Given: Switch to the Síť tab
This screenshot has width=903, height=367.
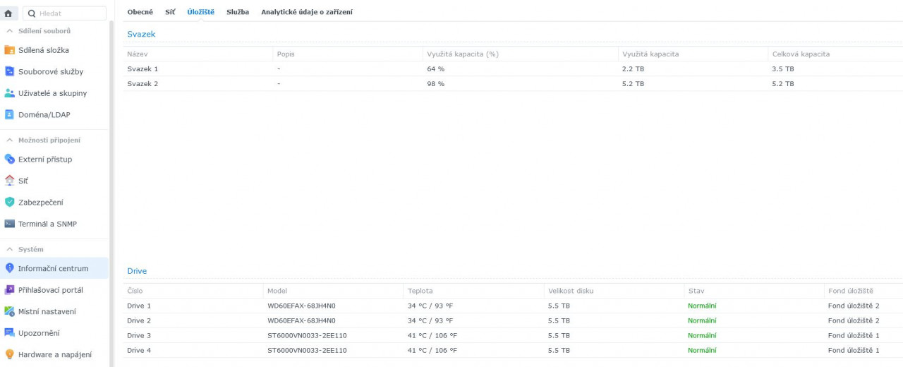Looking at the screenshot, I should tap(170, 12).
